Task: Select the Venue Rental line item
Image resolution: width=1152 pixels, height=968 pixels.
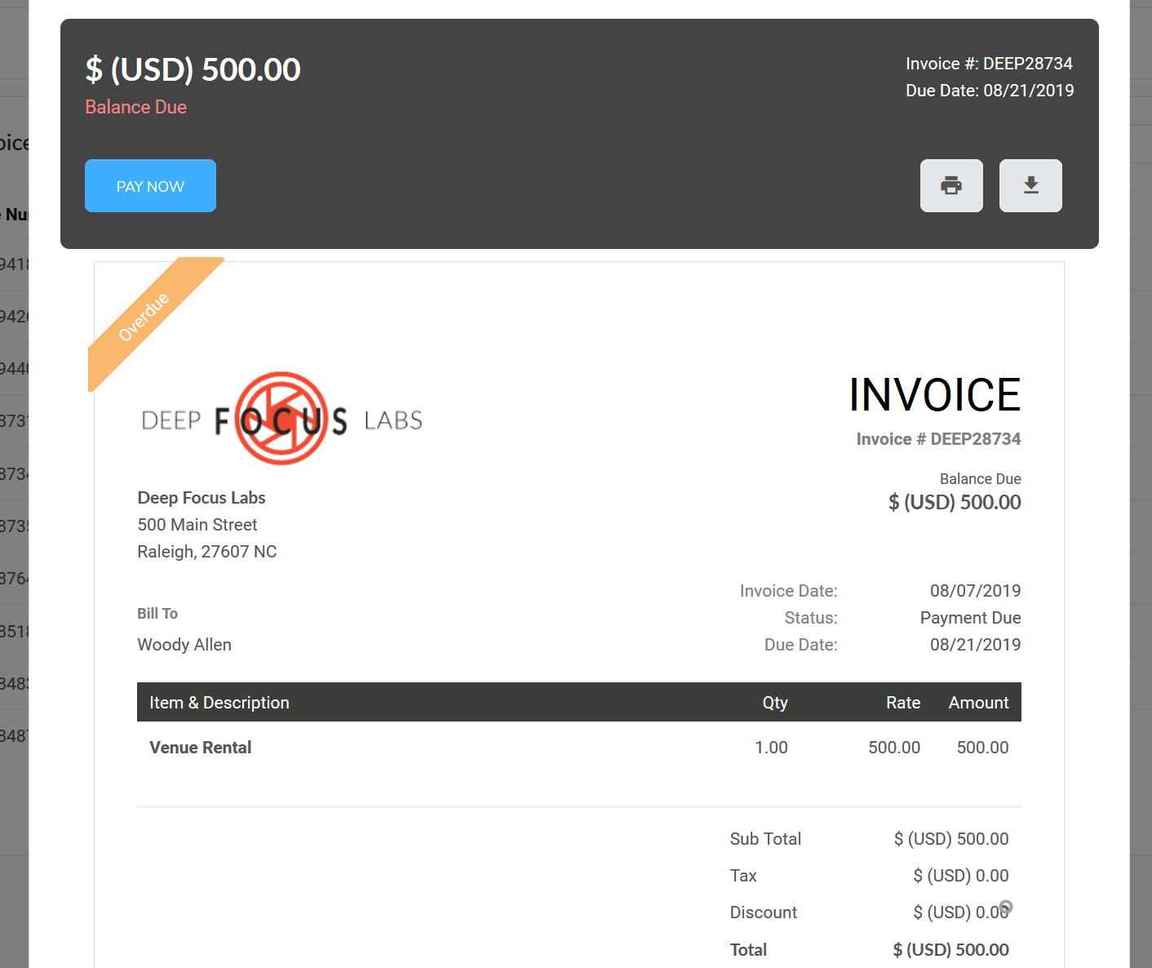Action: [201, 748]
